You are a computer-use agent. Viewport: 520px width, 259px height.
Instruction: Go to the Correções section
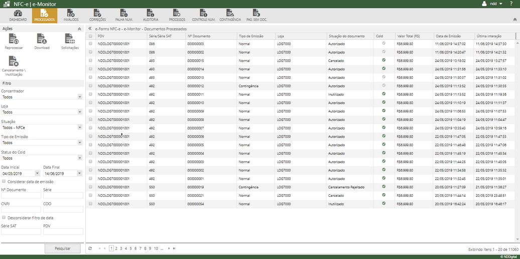97,15
